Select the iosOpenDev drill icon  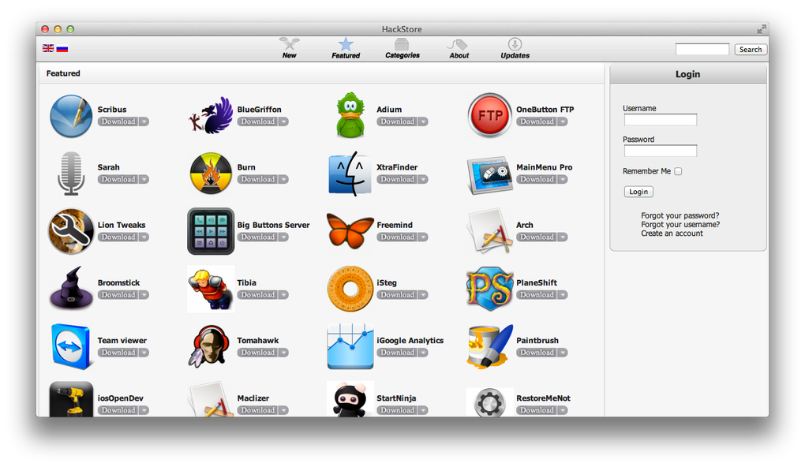coord(71,399)
